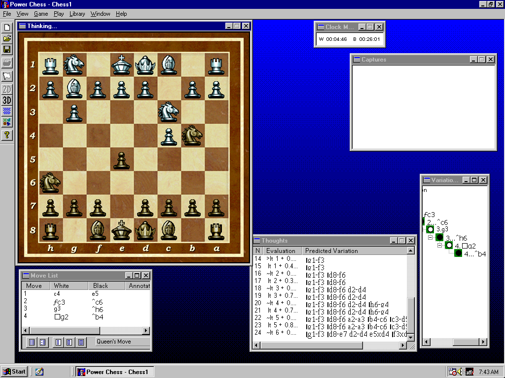Switch to 3D board view
Image resolution: width=505 pixels, height=378 pixels.
point(7,100)
